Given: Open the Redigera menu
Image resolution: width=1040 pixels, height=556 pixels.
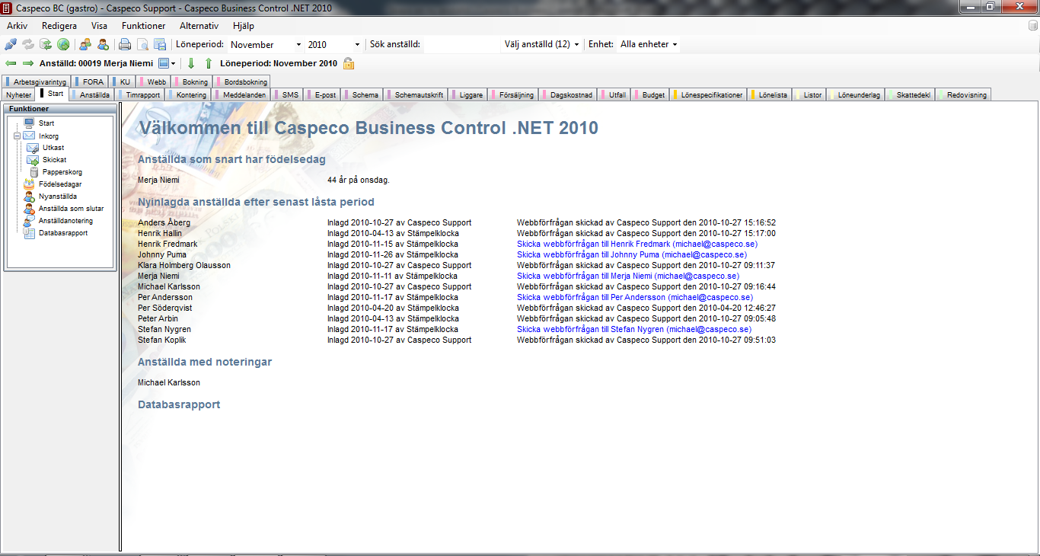Looking at the screenshot, I should pyautogui.click(x=59, y=26).
